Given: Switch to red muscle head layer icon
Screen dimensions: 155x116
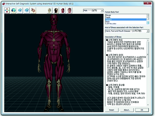Looking at the screenshot, I should pyautogui.click(x=63, y=10).
